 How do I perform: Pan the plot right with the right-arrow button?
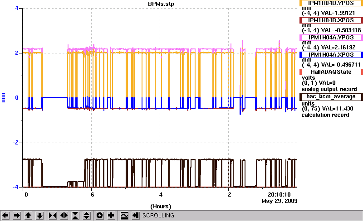(17, 216)
